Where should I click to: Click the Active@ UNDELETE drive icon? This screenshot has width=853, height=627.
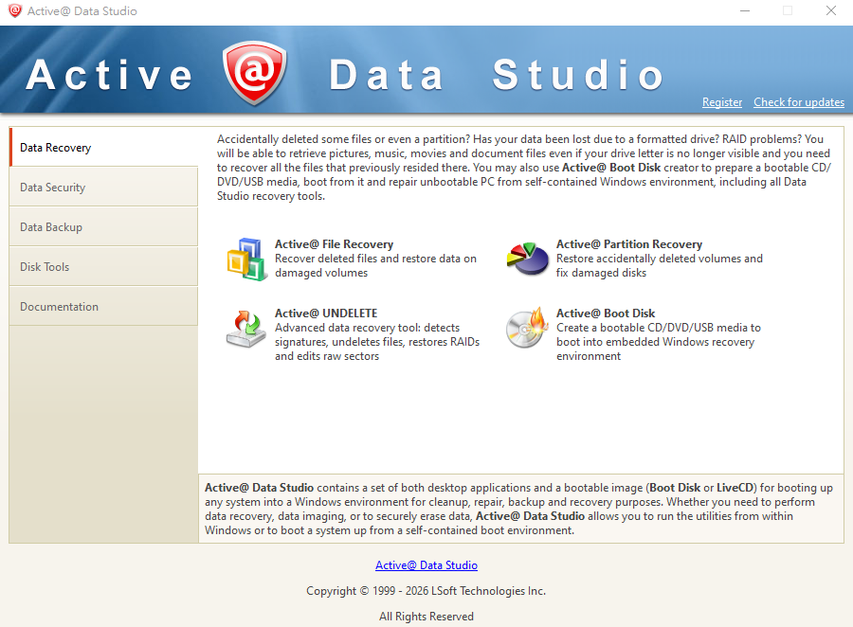pyautogui.click(x=245, y=329)
